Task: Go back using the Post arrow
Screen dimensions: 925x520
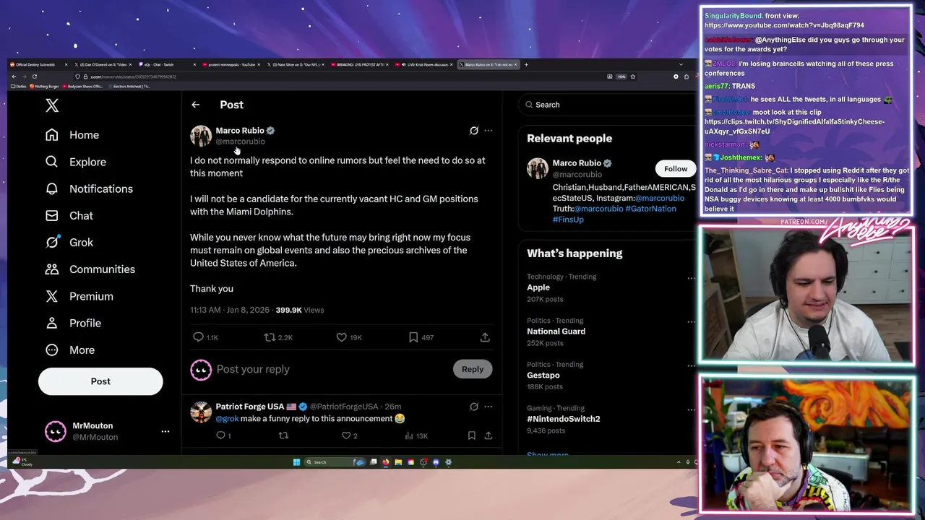Action: point(195,105)
